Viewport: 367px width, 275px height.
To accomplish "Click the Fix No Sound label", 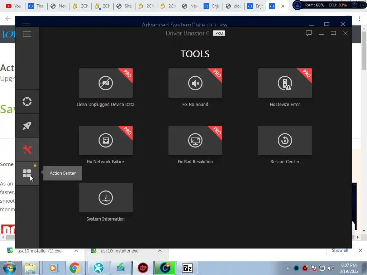I will click(x=195, y=105).
